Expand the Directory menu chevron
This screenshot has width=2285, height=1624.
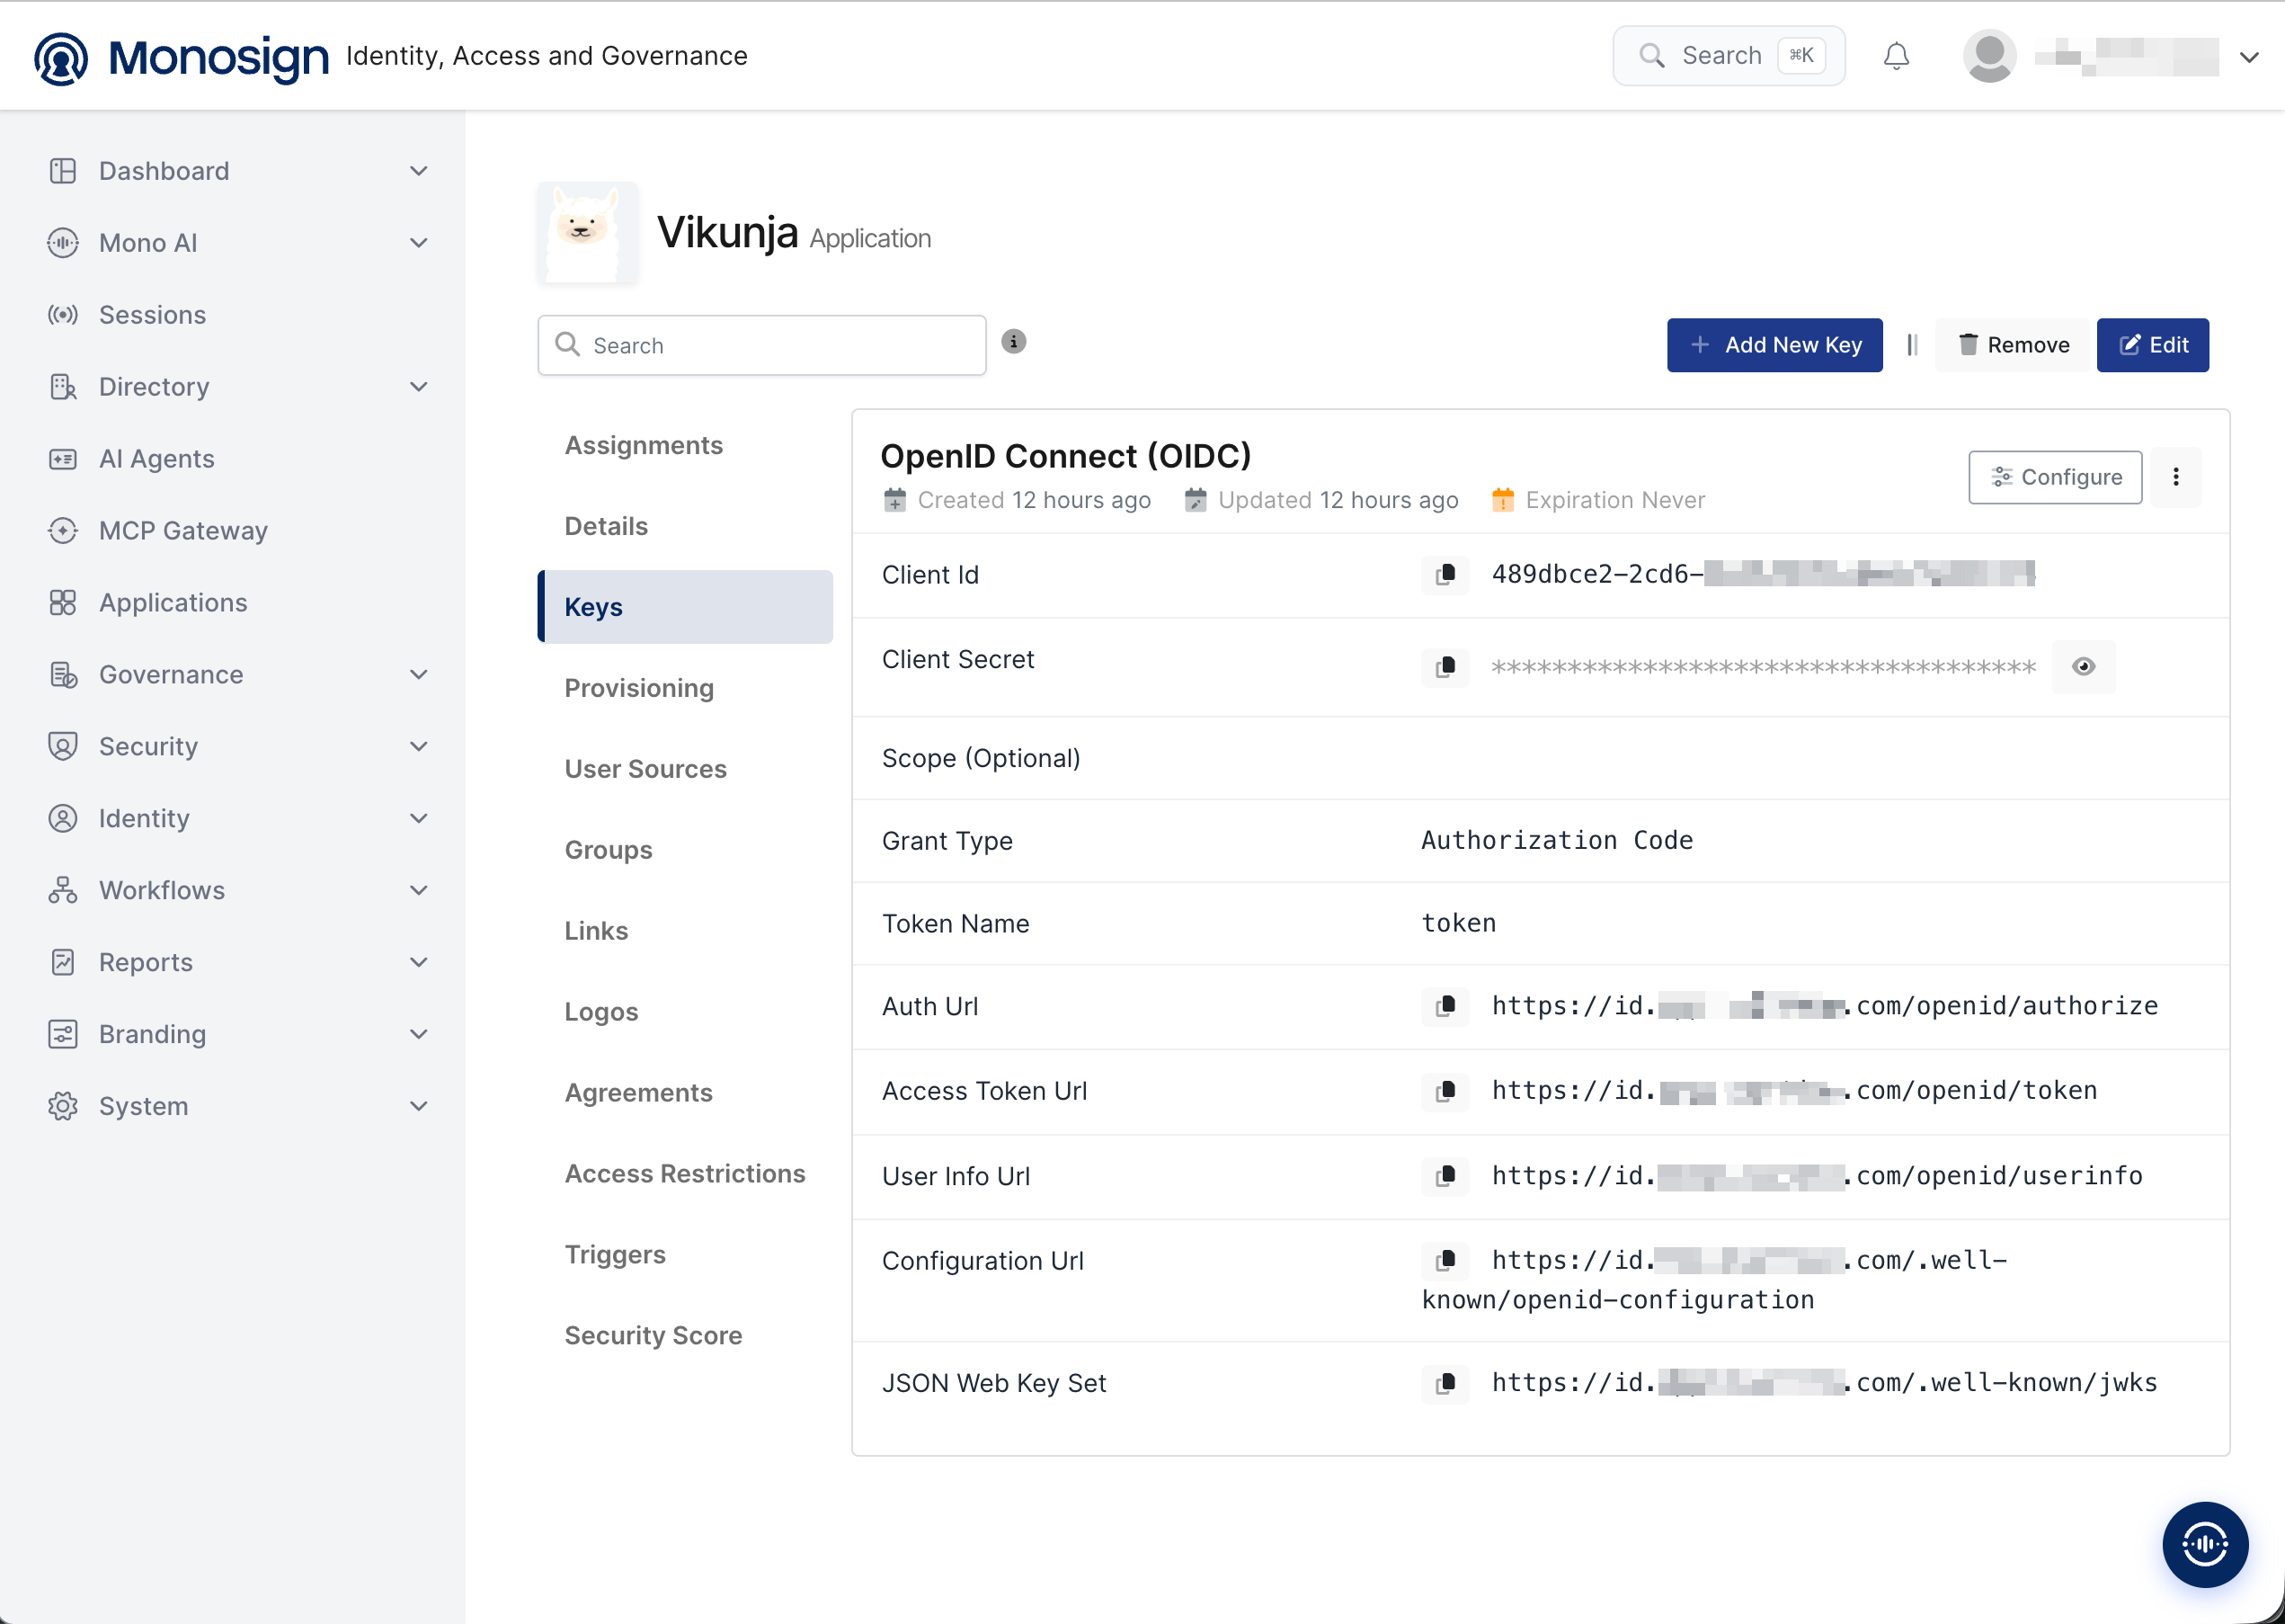(419, 387)
